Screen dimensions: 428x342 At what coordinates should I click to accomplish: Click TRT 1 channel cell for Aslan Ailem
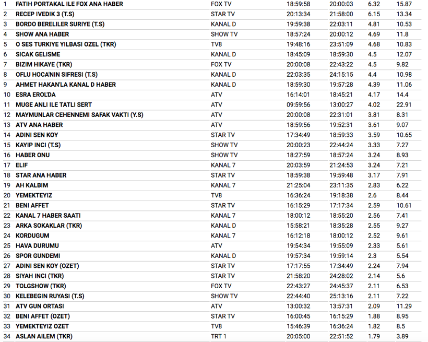click(219, 336)
